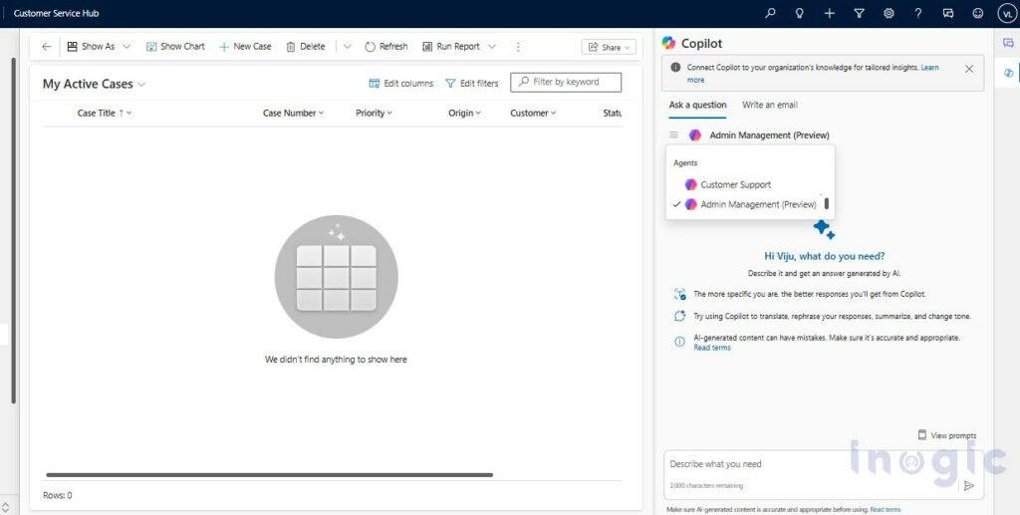Click the smiley feedback icon
This screenshot has height=515, width=1020.
978,13
